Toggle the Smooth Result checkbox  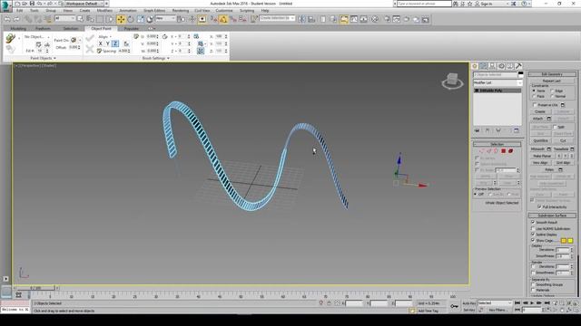533,222
